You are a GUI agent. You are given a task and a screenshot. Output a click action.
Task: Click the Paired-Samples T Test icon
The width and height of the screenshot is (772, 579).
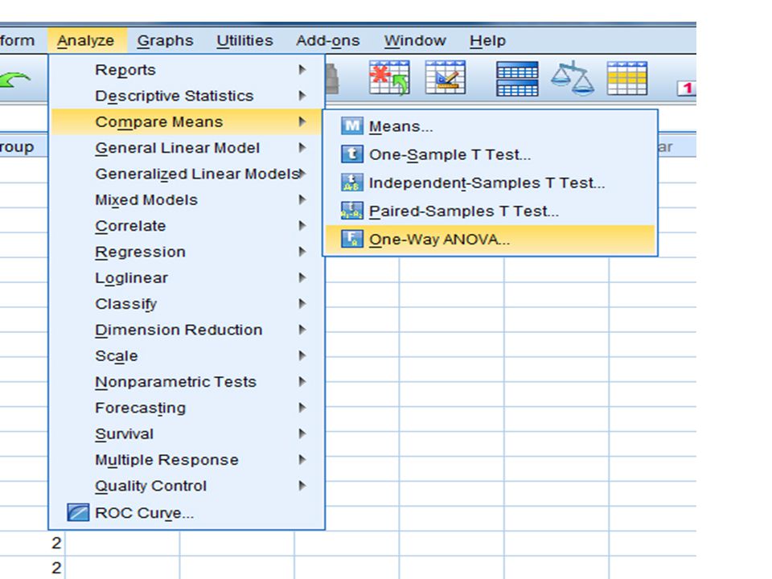[352, 210]
